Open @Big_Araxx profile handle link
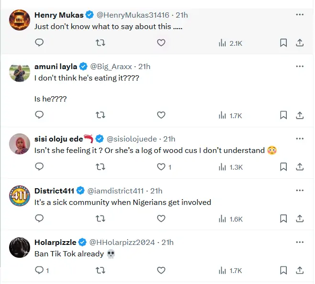The image size is (315, 284). [x=111, y=66]
